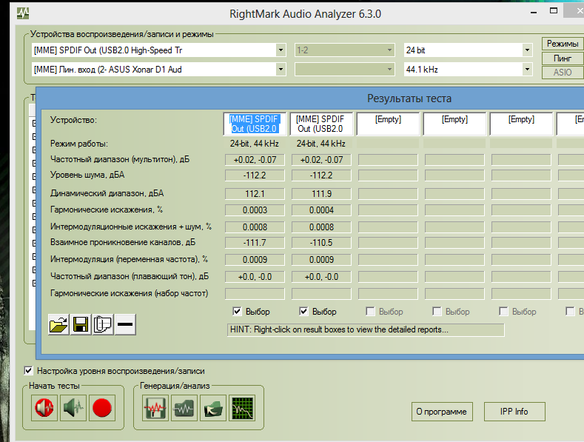Viewport: 584px width, 442px height.
Task: Open О программе about dialog
Action: tap(442, 412)
